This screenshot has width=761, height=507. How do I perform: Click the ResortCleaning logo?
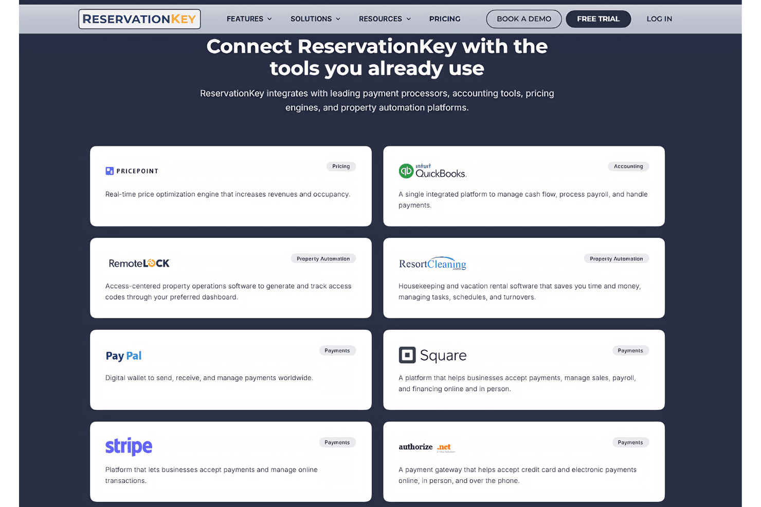click(432, 264)
